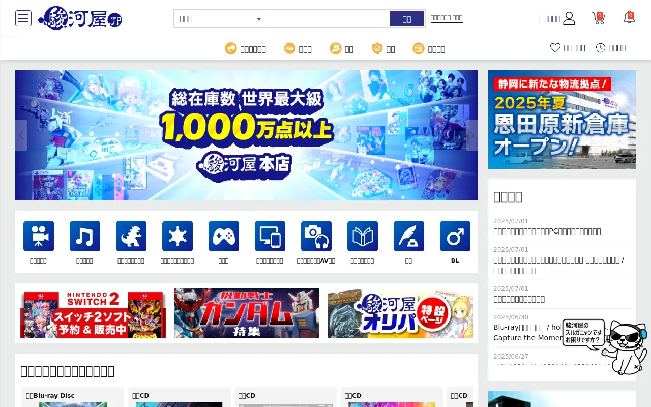Click the blue search submit button

tap(407, 19)
